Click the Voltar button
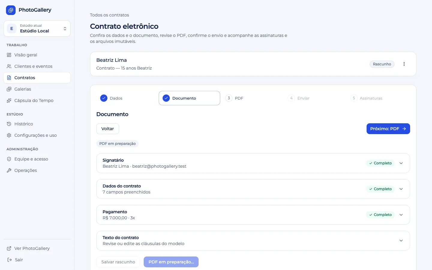Viewport: 432px width, 270px height. (108, 129)
